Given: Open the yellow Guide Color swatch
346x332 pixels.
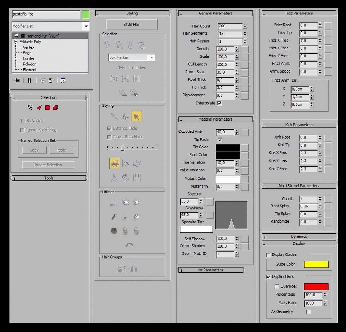Looking at the screenshot, I should (x=316, y=265).
